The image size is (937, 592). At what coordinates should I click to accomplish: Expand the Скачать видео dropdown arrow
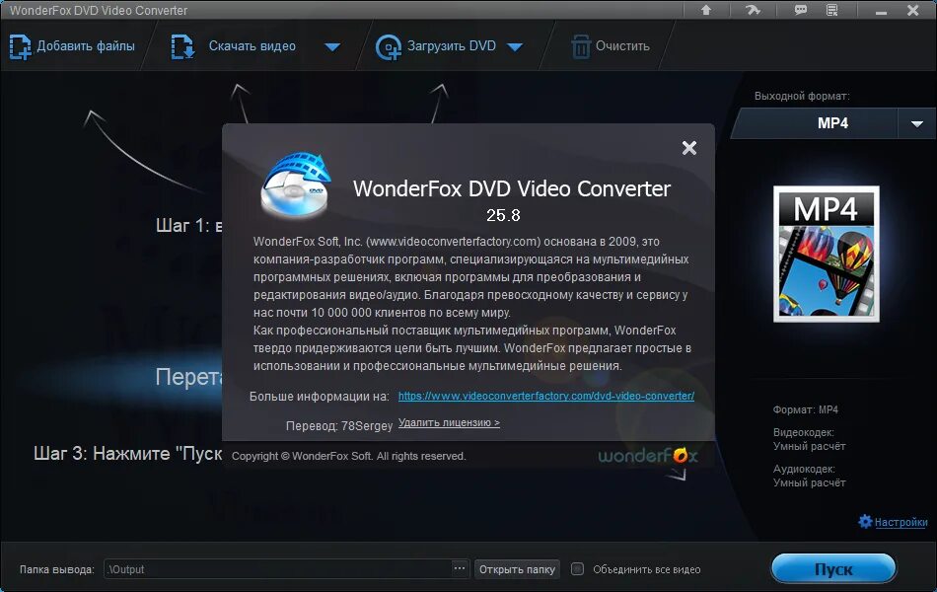click(332, 47)
